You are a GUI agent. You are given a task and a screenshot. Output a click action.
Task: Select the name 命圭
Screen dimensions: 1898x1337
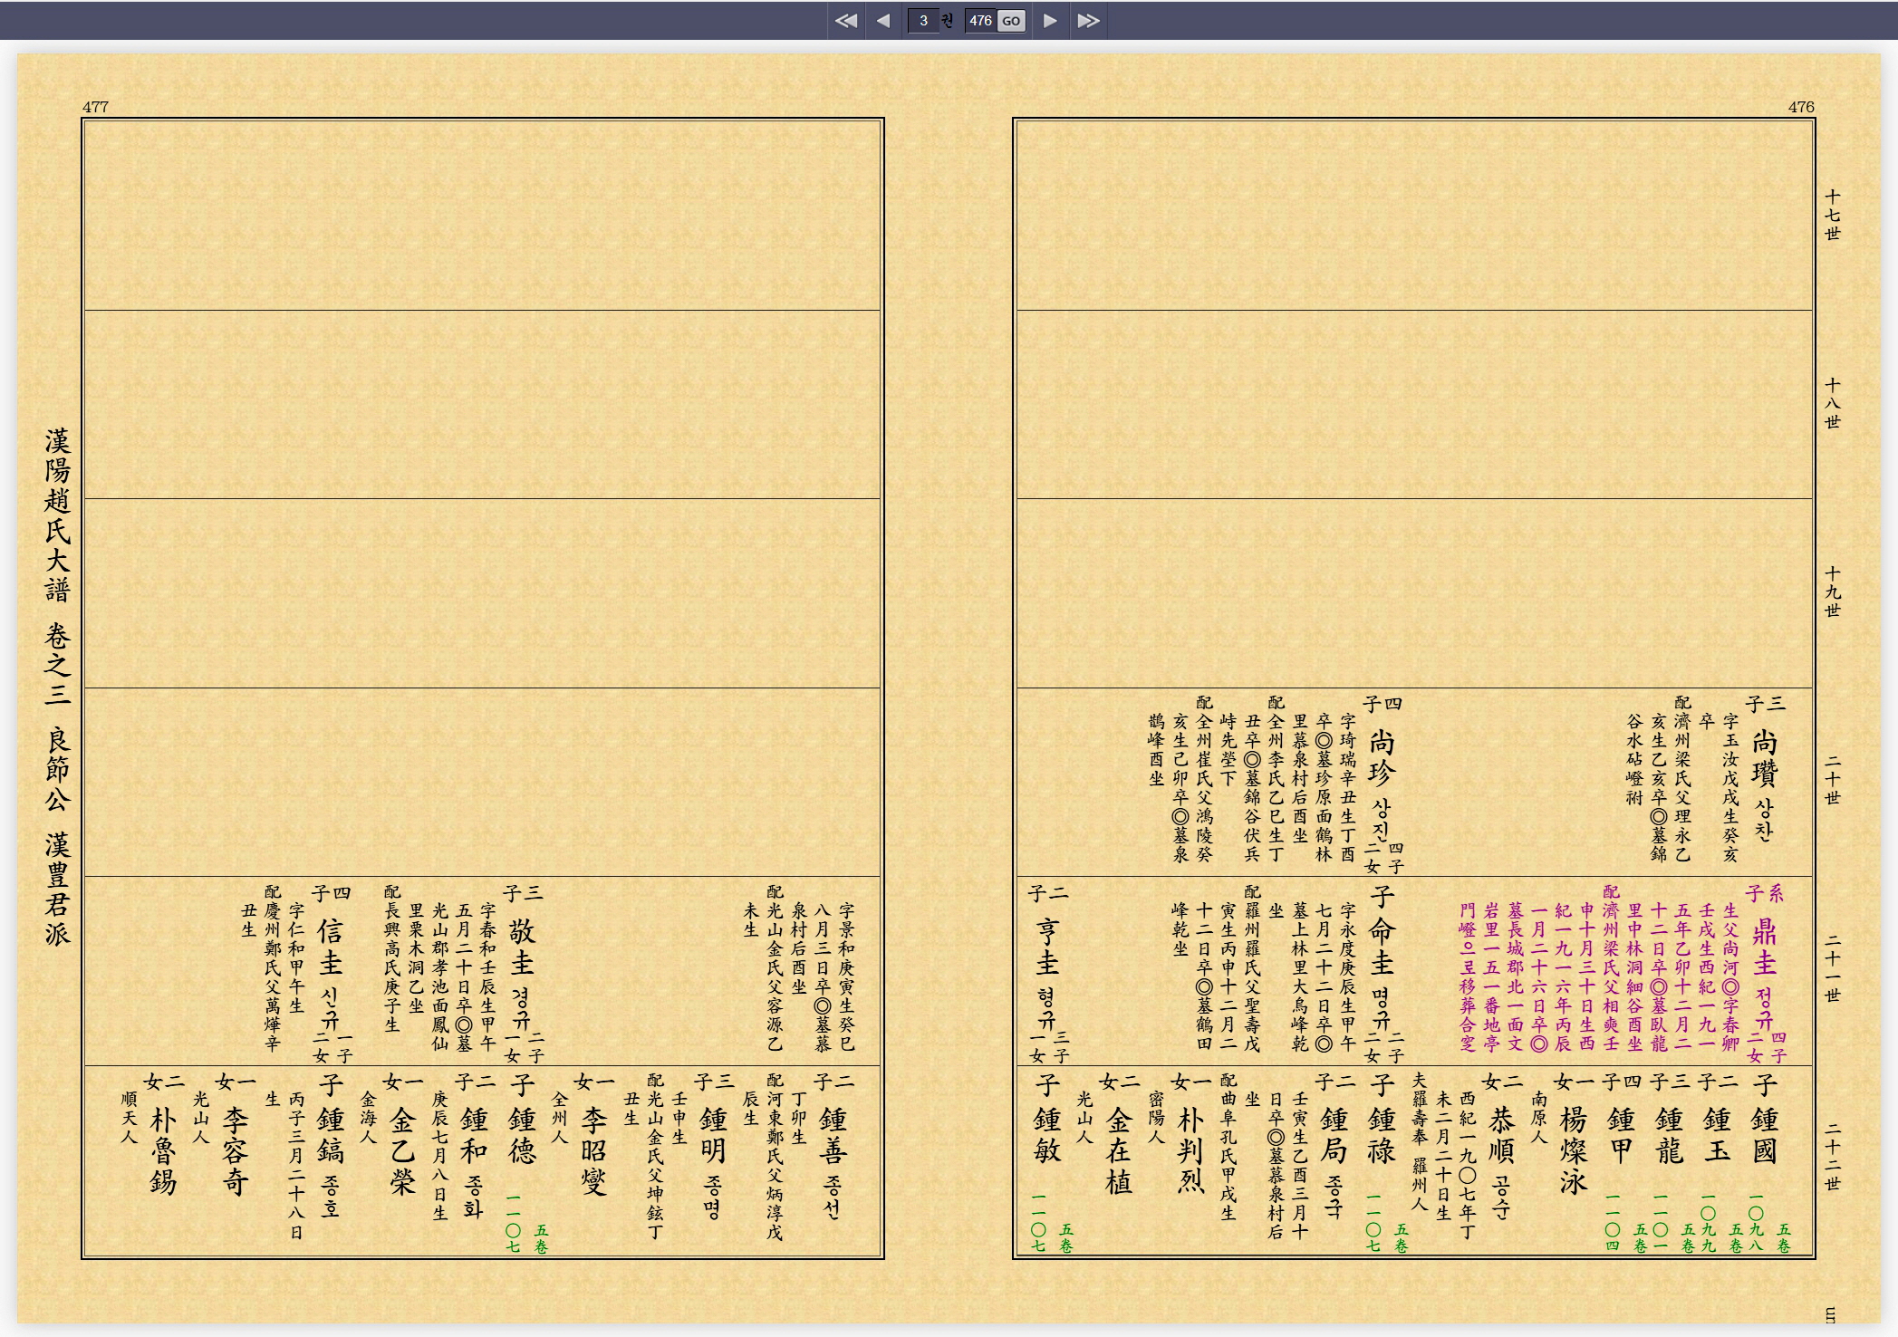1382,947
